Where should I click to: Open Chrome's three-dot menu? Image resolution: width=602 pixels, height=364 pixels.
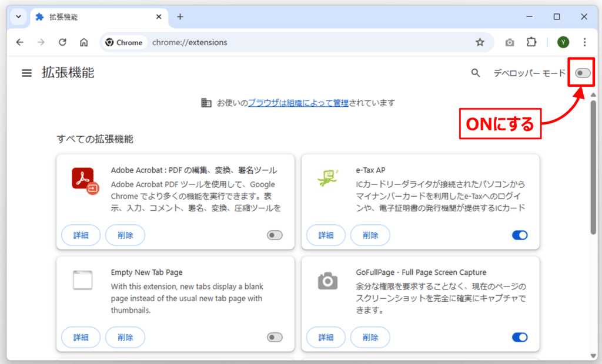point(585,42)
